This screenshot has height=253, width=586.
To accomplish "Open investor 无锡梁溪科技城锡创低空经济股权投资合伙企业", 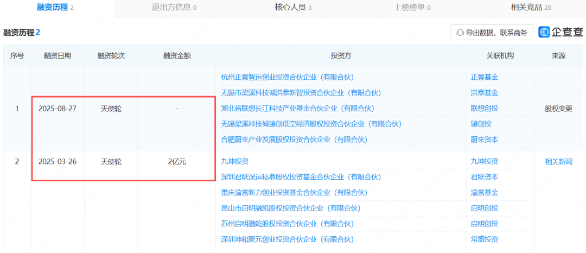I will coord(311,124).
